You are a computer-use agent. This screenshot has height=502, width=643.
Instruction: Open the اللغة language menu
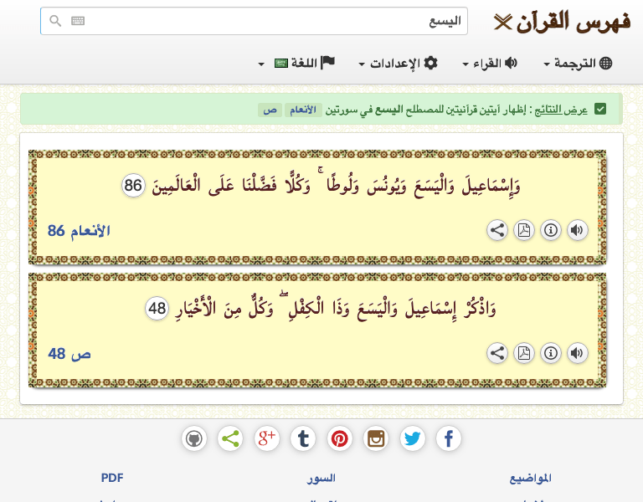(297, 64)
